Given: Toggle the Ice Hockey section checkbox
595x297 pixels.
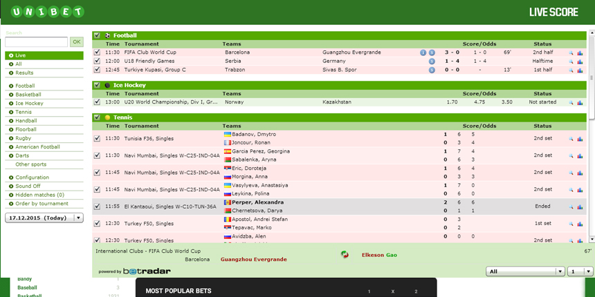Looking at the screenshot, I should 97,85.
